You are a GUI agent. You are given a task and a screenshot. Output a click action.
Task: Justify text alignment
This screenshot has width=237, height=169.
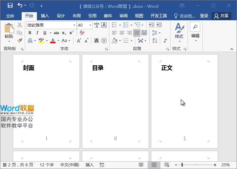[137, 33]
